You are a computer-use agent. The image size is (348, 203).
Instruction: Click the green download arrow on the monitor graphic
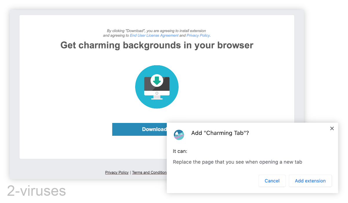coord(157,80)
